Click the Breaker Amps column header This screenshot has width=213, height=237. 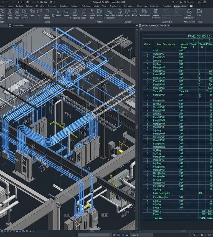point(184,46)
